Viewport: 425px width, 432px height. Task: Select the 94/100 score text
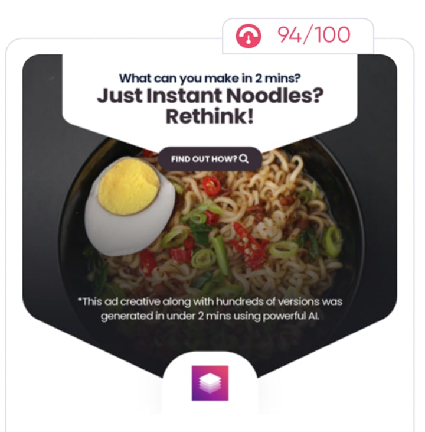click(314, 35)
